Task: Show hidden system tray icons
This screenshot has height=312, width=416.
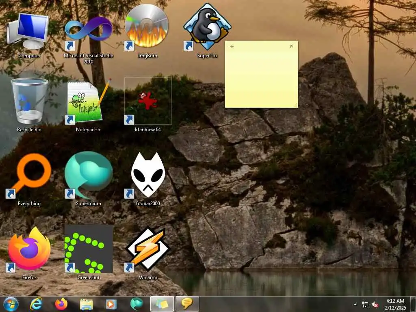Action: [x=355, y=305]
